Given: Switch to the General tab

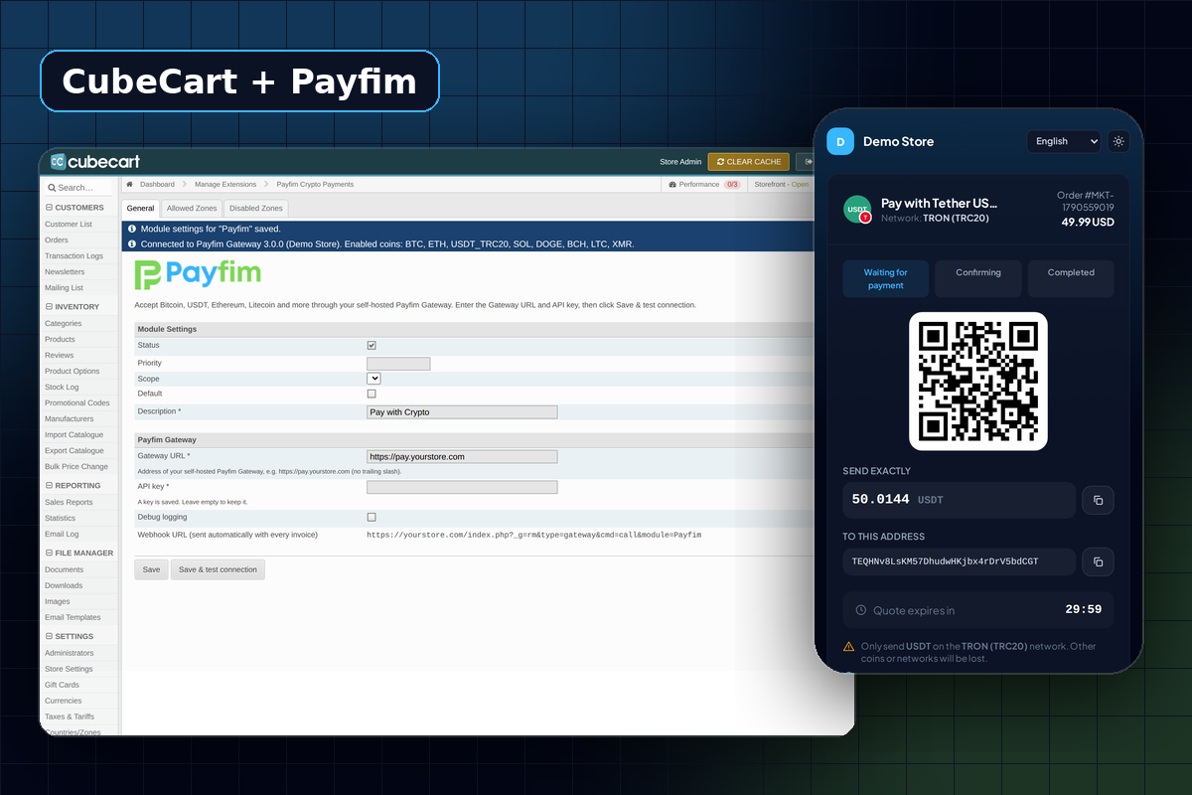Looking at the screenshot, I should point(140,209).
